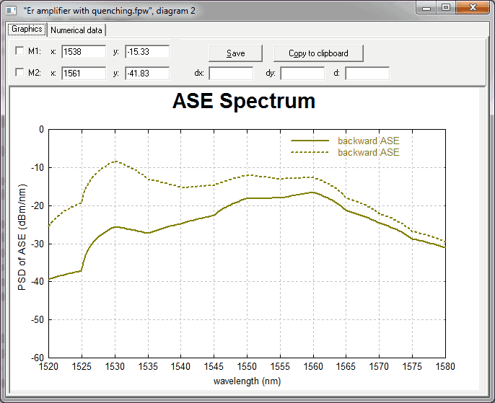Enable the M1 marker checkbox
The image size is (495, 403).
click(19, 50)
